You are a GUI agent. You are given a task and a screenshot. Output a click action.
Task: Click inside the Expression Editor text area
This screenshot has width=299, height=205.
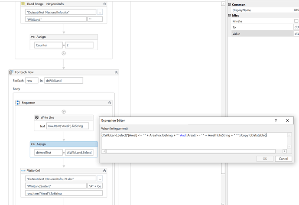click(x=194, y=141)
